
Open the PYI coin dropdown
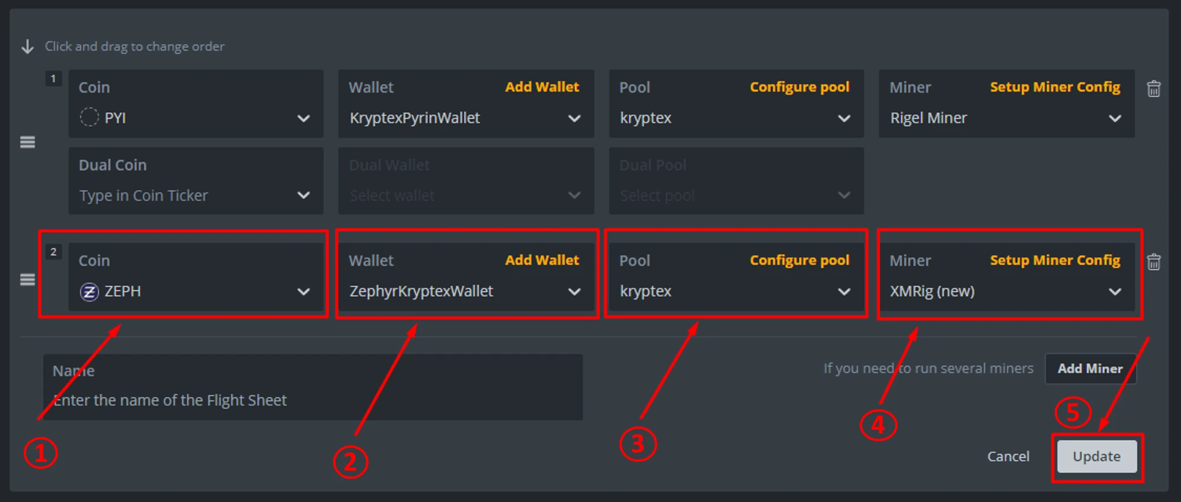tap(304, 118)
